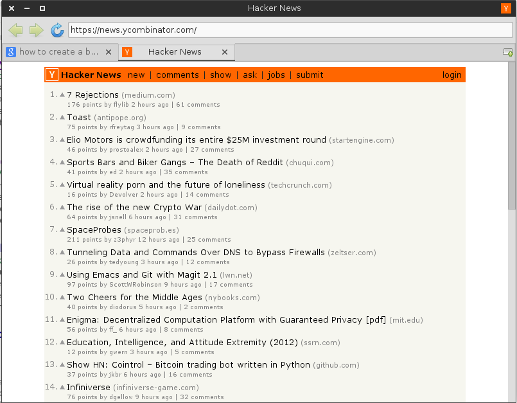
Task: Upvote the 'Toast' story
Action: pos(62,118)
